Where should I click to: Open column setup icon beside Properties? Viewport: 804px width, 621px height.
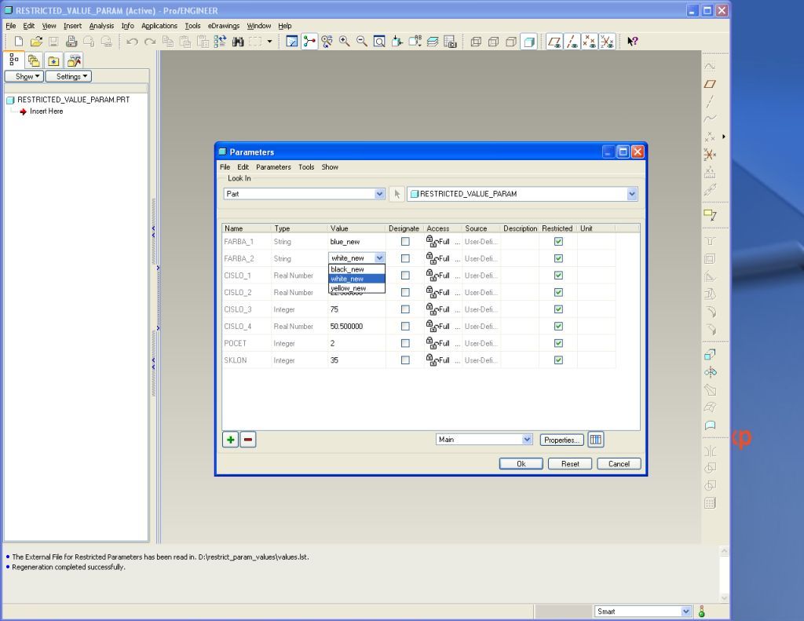[x=596, y=440]
